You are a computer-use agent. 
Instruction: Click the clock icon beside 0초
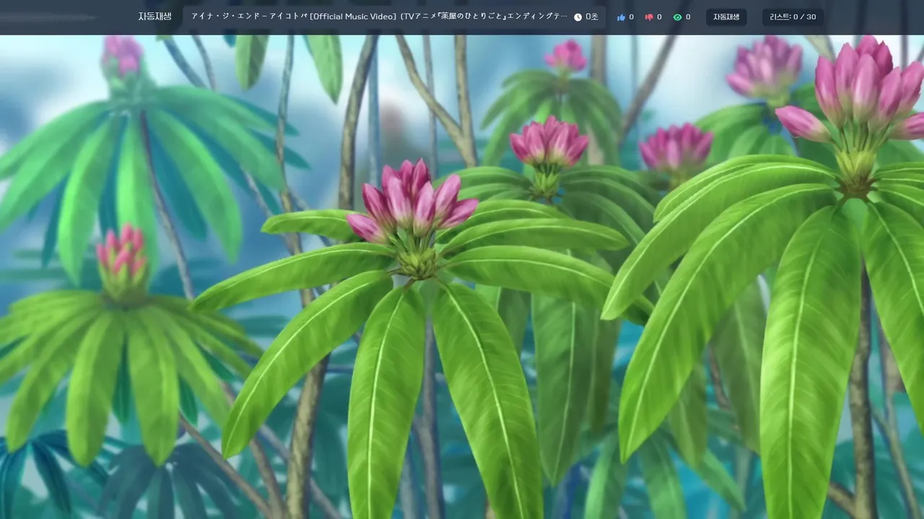(577, 17)
